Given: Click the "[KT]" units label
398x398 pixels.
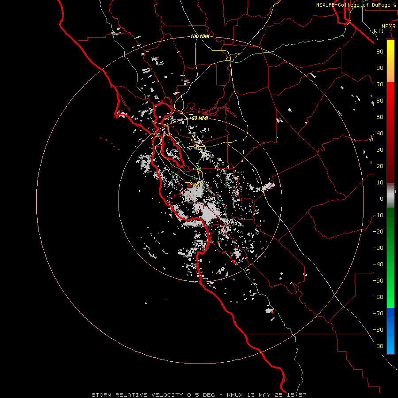Looking at the screenshot, I should 378,31.
